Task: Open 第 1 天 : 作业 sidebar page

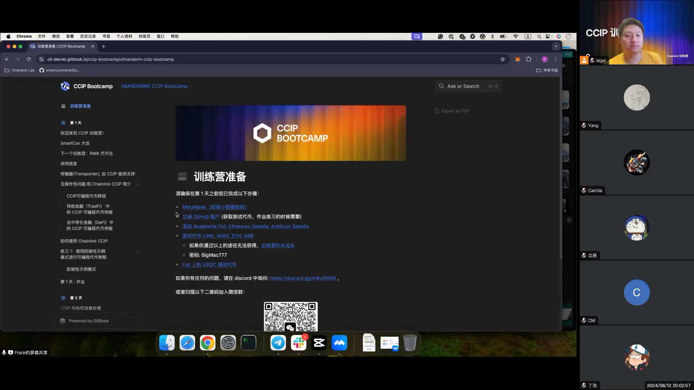Action: pyautogui.click(x=72, y=282)
